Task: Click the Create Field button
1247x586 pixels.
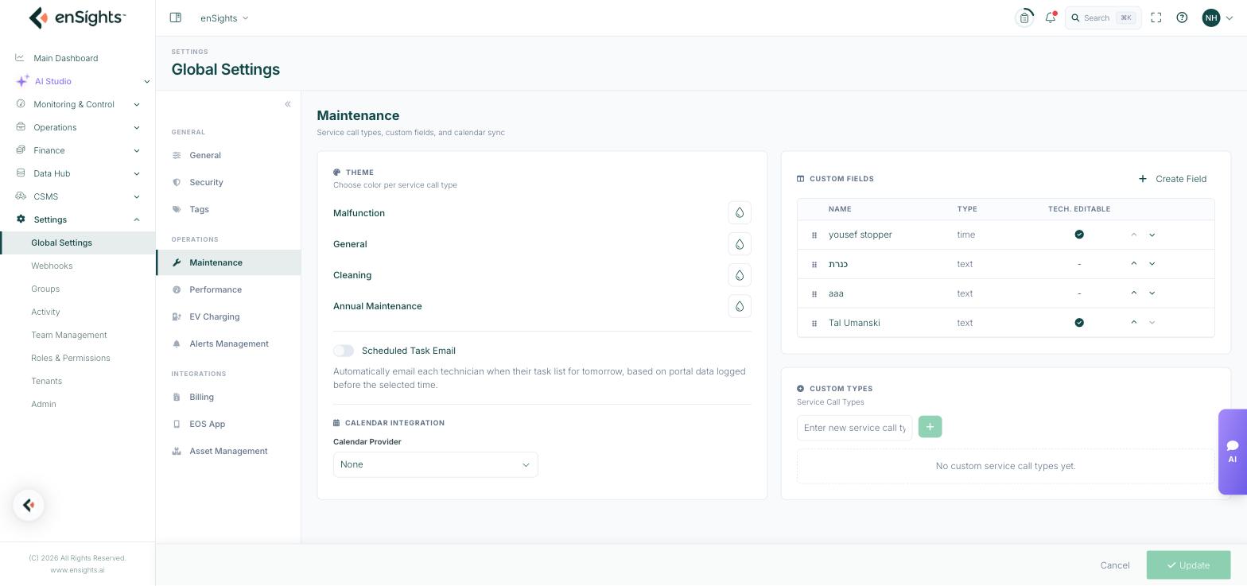Action: 1173,179
